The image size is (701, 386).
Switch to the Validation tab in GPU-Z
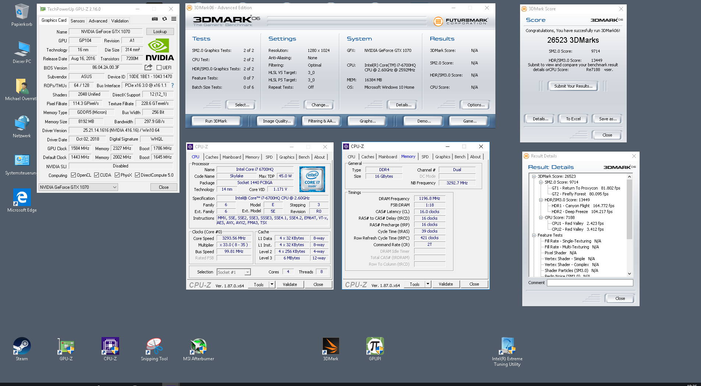[120, 21]
